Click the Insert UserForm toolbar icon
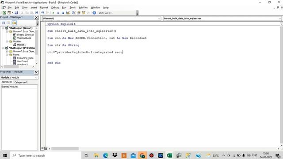This screenshot has width=283, height=159. [x=9, y=13]
